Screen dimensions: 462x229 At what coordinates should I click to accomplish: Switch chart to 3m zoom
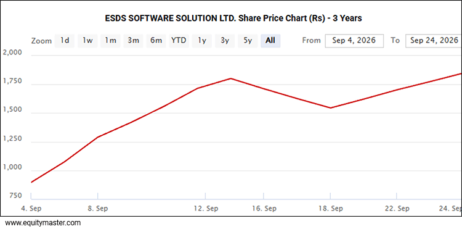(133, 41)
